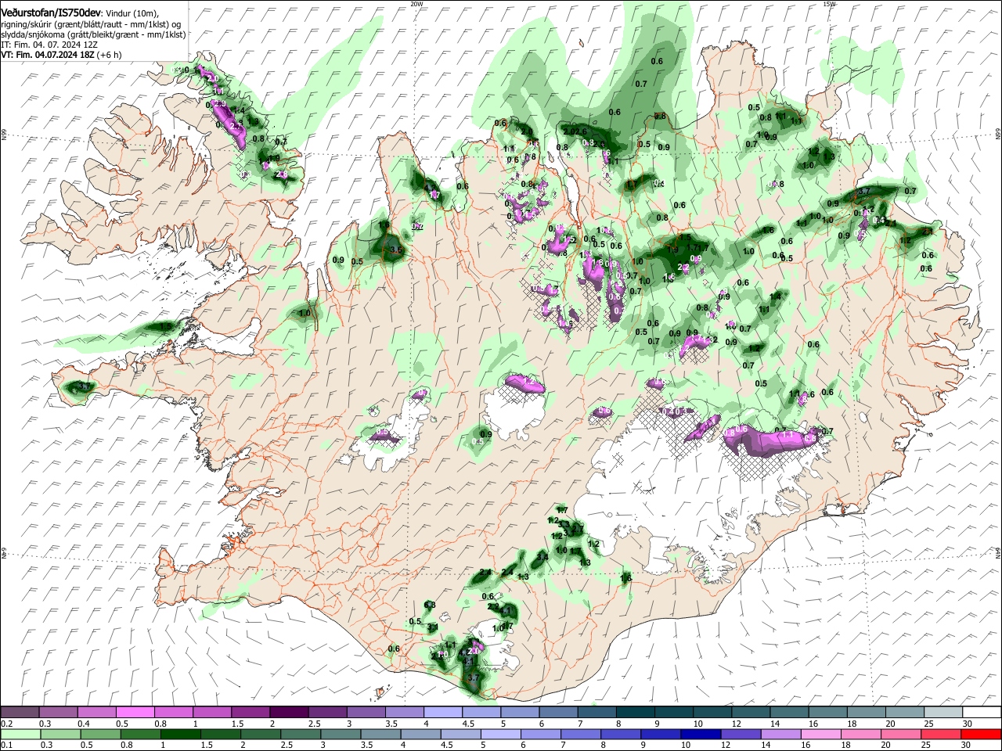Screen dimensions: 1002x751
Task: Pick the pale grey upper legend swatch starting at 25
Action: click(943, 713)
